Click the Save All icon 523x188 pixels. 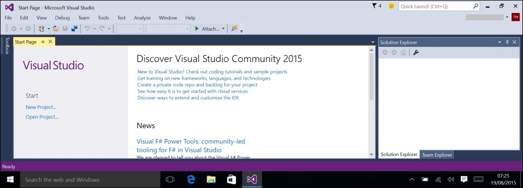click(74, 29)
